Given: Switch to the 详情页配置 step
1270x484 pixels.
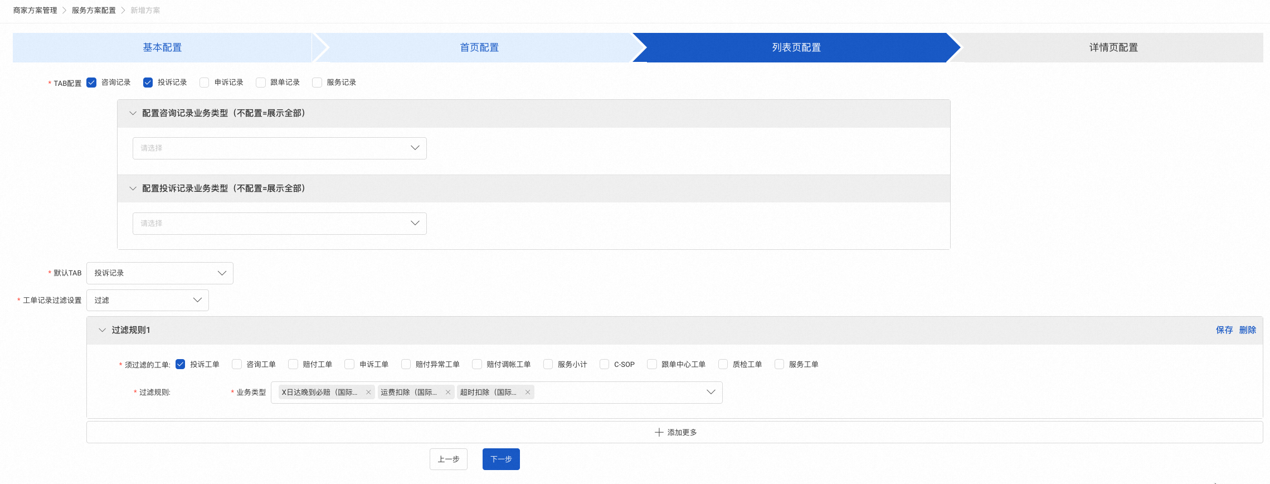Looking at the screenshot, I should pyautogui.click(x=1113, y=48).
